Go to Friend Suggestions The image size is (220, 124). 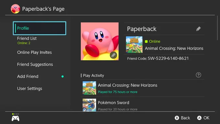[35, 64]
